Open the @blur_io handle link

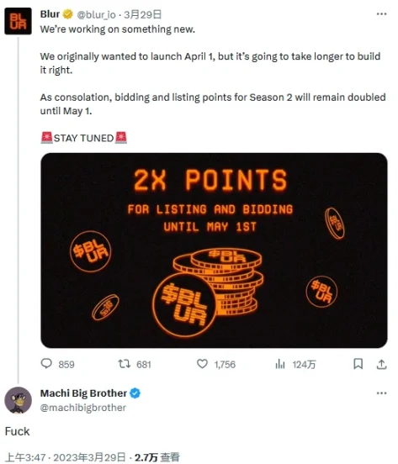(96, 14)
